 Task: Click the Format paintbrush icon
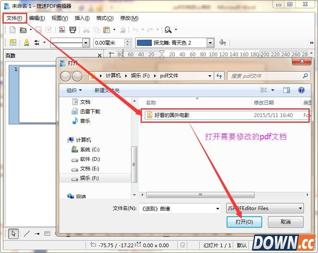[x=123, y=30]
